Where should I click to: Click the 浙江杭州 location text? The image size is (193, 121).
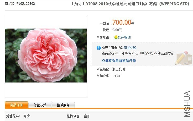[x=119, y=69]
